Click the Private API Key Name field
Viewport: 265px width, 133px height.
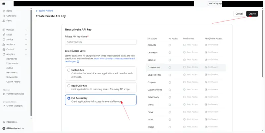101,42
